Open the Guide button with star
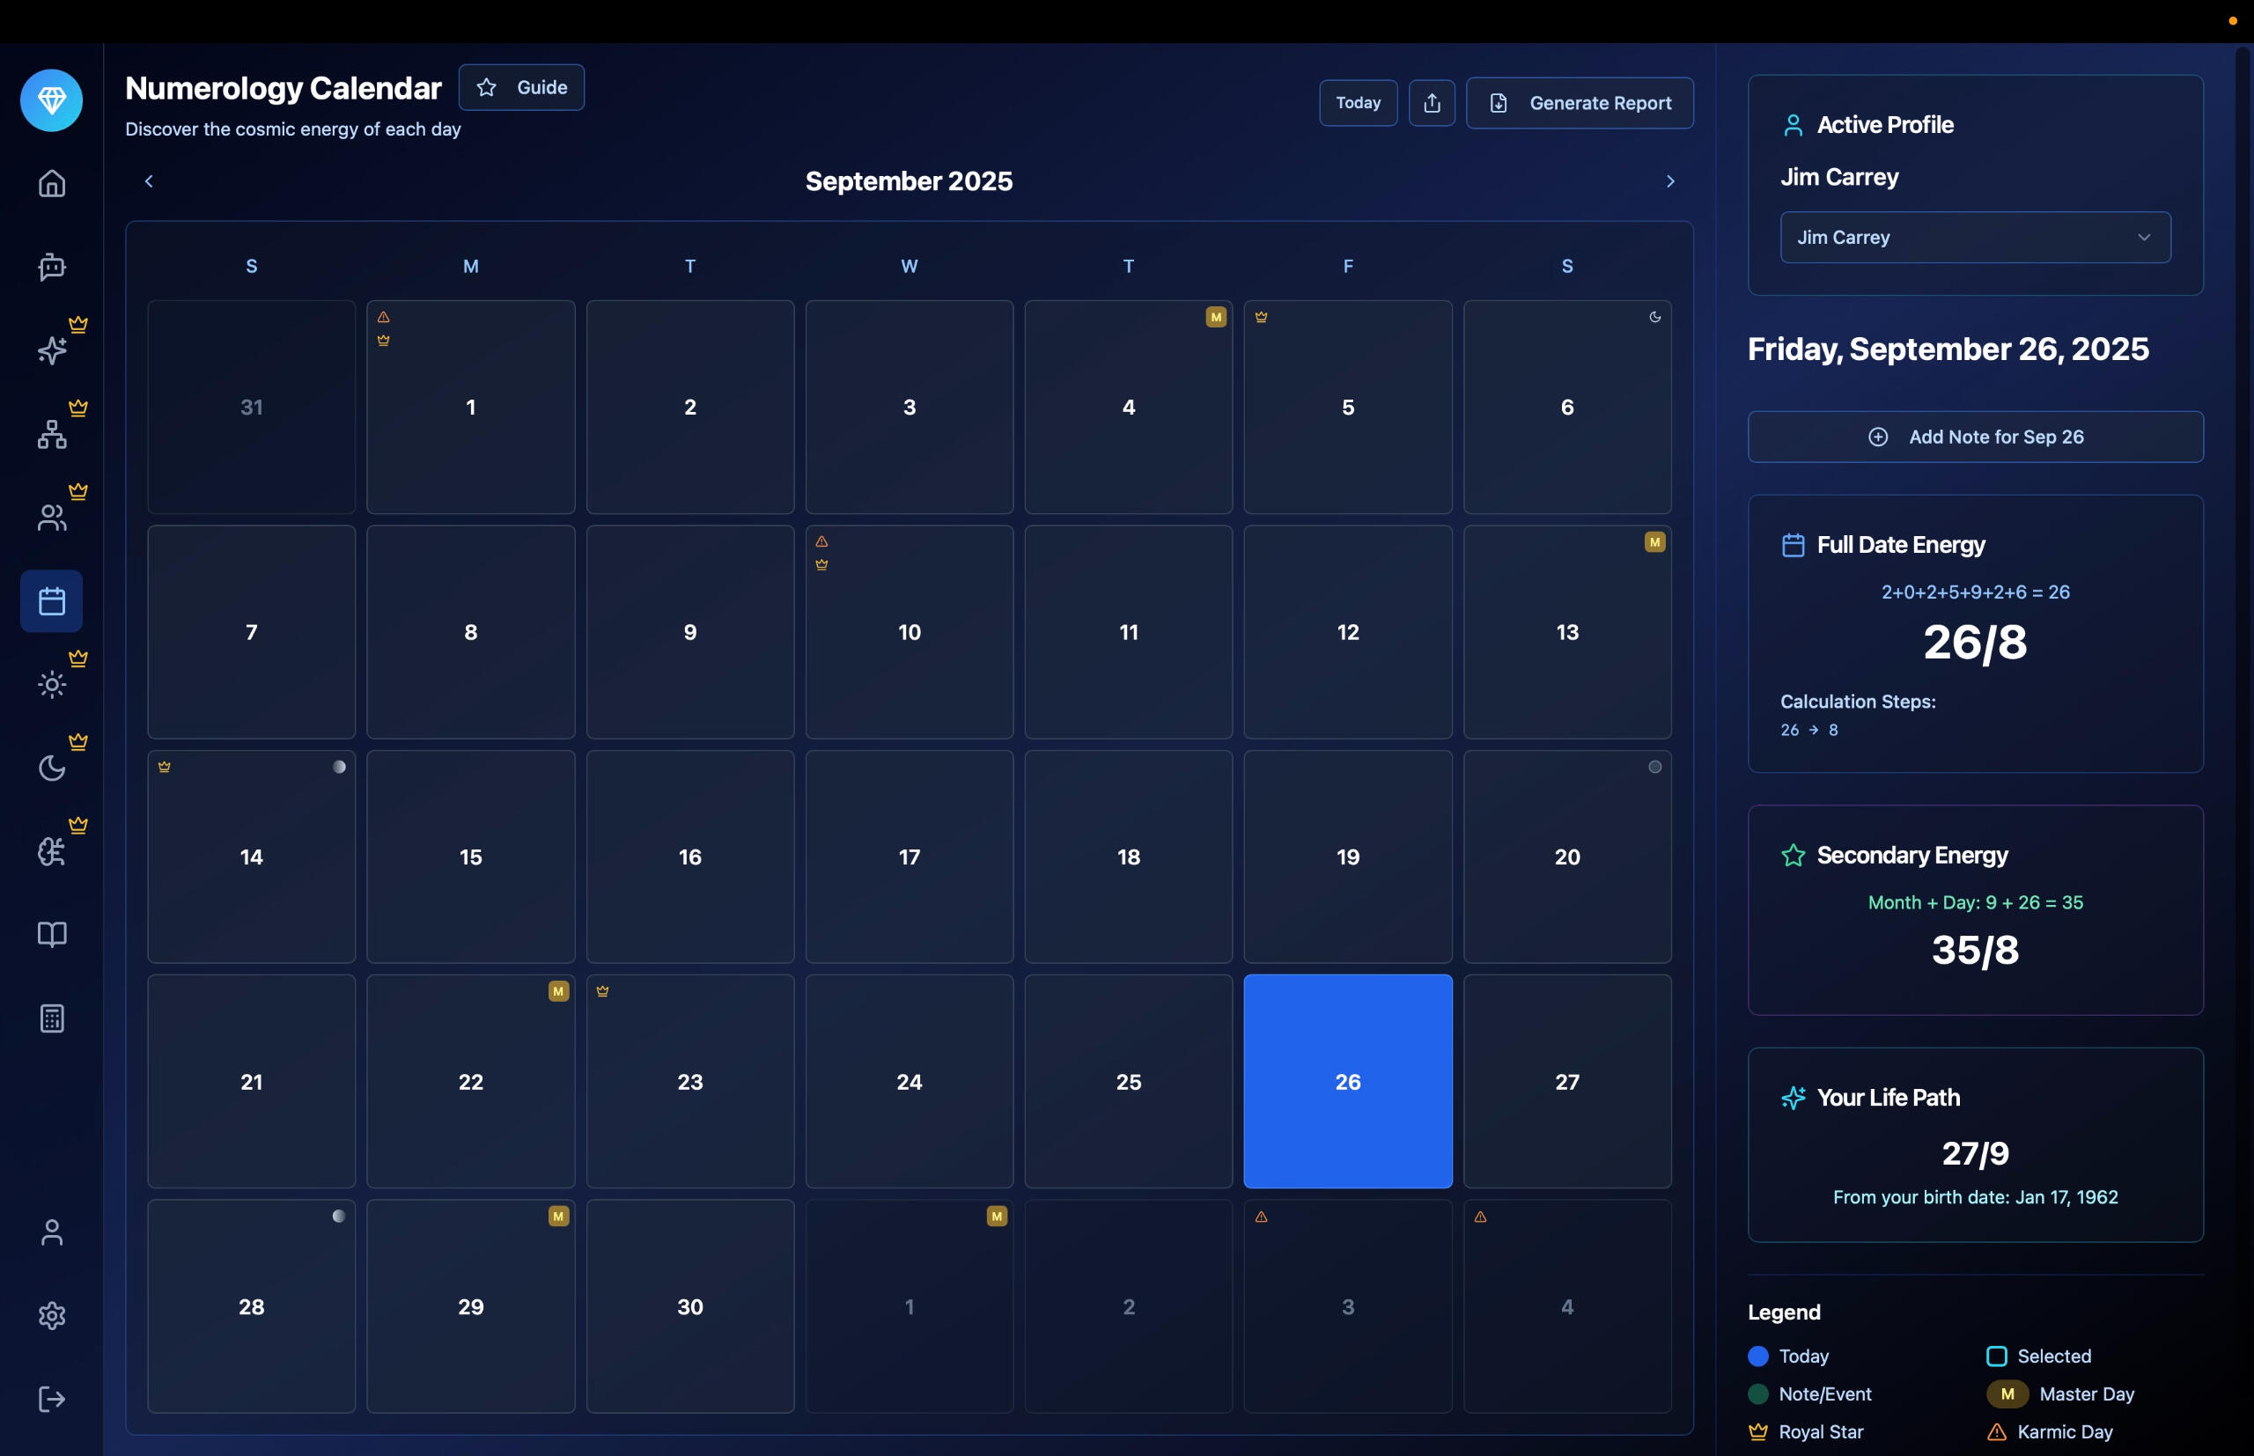 (521, 88)
